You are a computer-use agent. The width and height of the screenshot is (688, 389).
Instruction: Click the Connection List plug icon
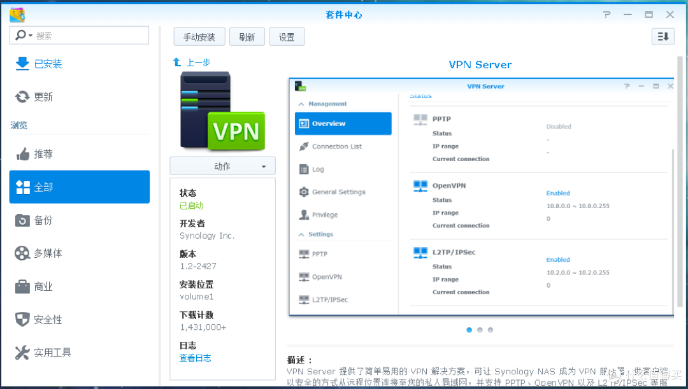(x=304, y=146)
